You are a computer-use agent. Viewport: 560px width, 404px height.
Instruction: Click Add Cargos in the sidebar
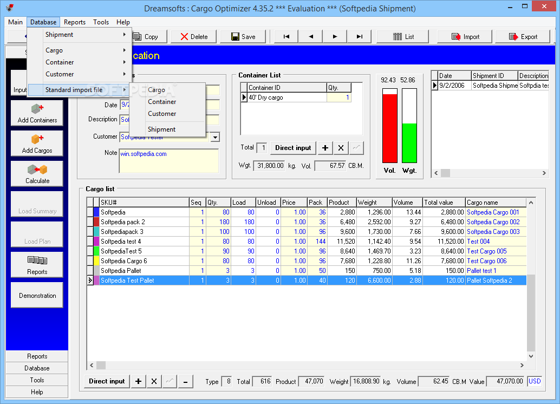(37, 143)
